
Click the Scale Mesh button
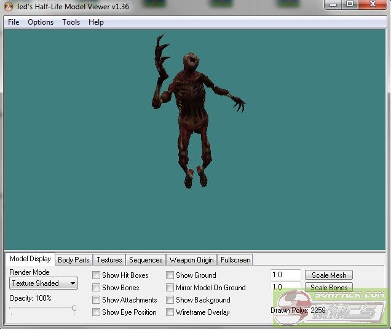coord(328,275)
